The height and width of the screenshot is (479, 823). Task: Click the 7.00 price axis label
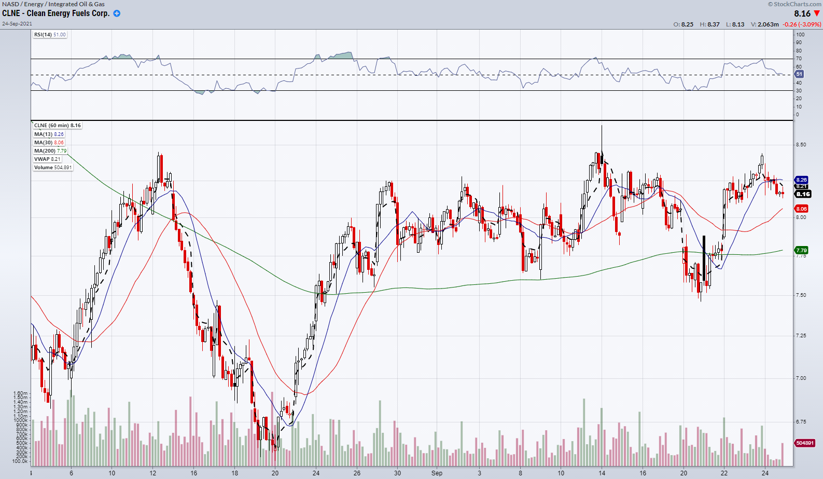(x=801, y=378)
